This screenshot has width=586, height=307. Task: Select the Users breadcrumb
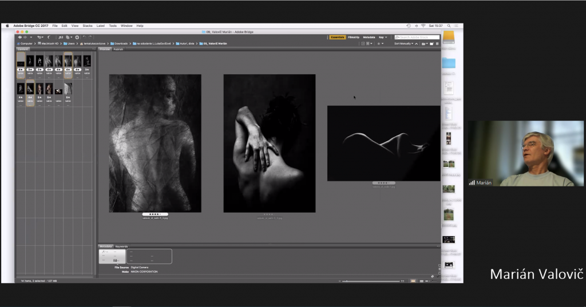(69, 43)
